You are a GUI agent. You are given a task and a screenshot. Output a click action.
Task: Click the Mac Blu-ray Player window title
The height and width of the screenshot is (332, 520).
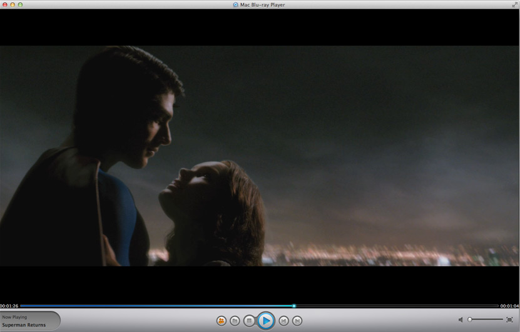click(x=262, y=4)
